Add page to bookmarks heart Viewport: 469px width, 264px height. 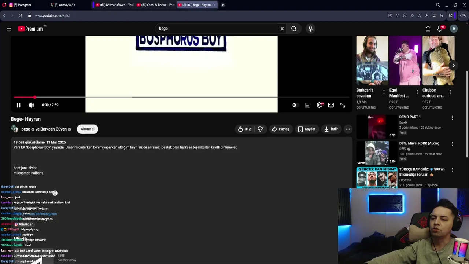tap(419, 15)
